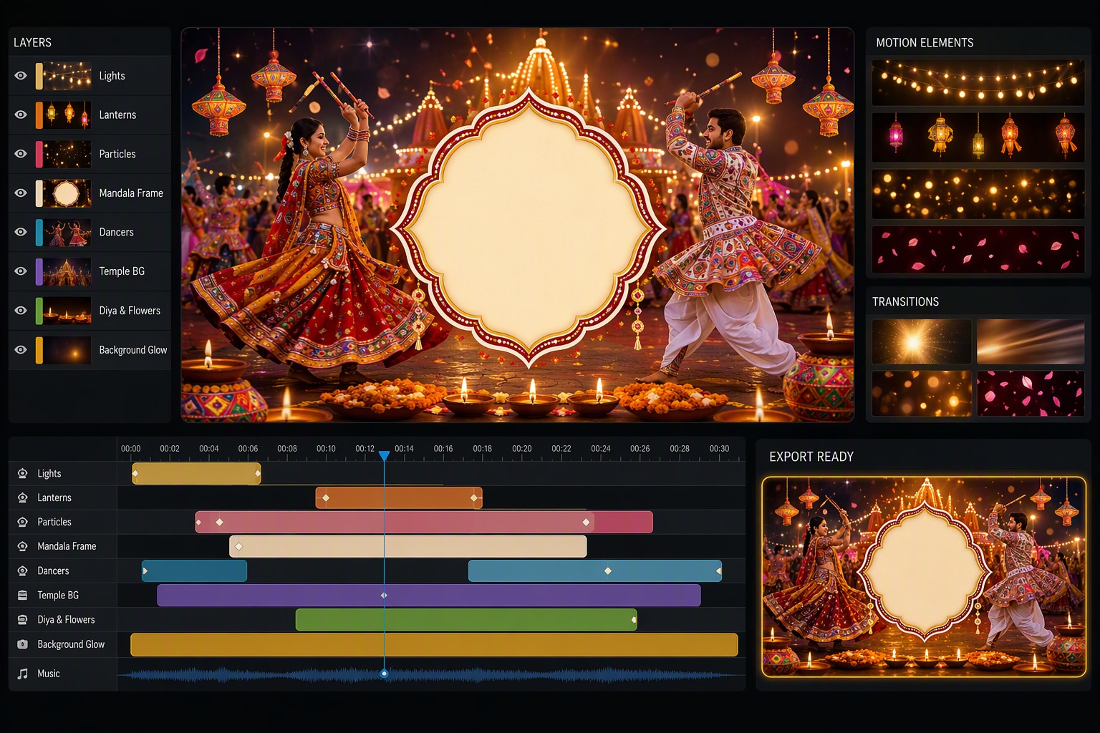Select the orange Lanterns clip
The height and width of the screenshot is (733, 1100).
tap(399, 497)
